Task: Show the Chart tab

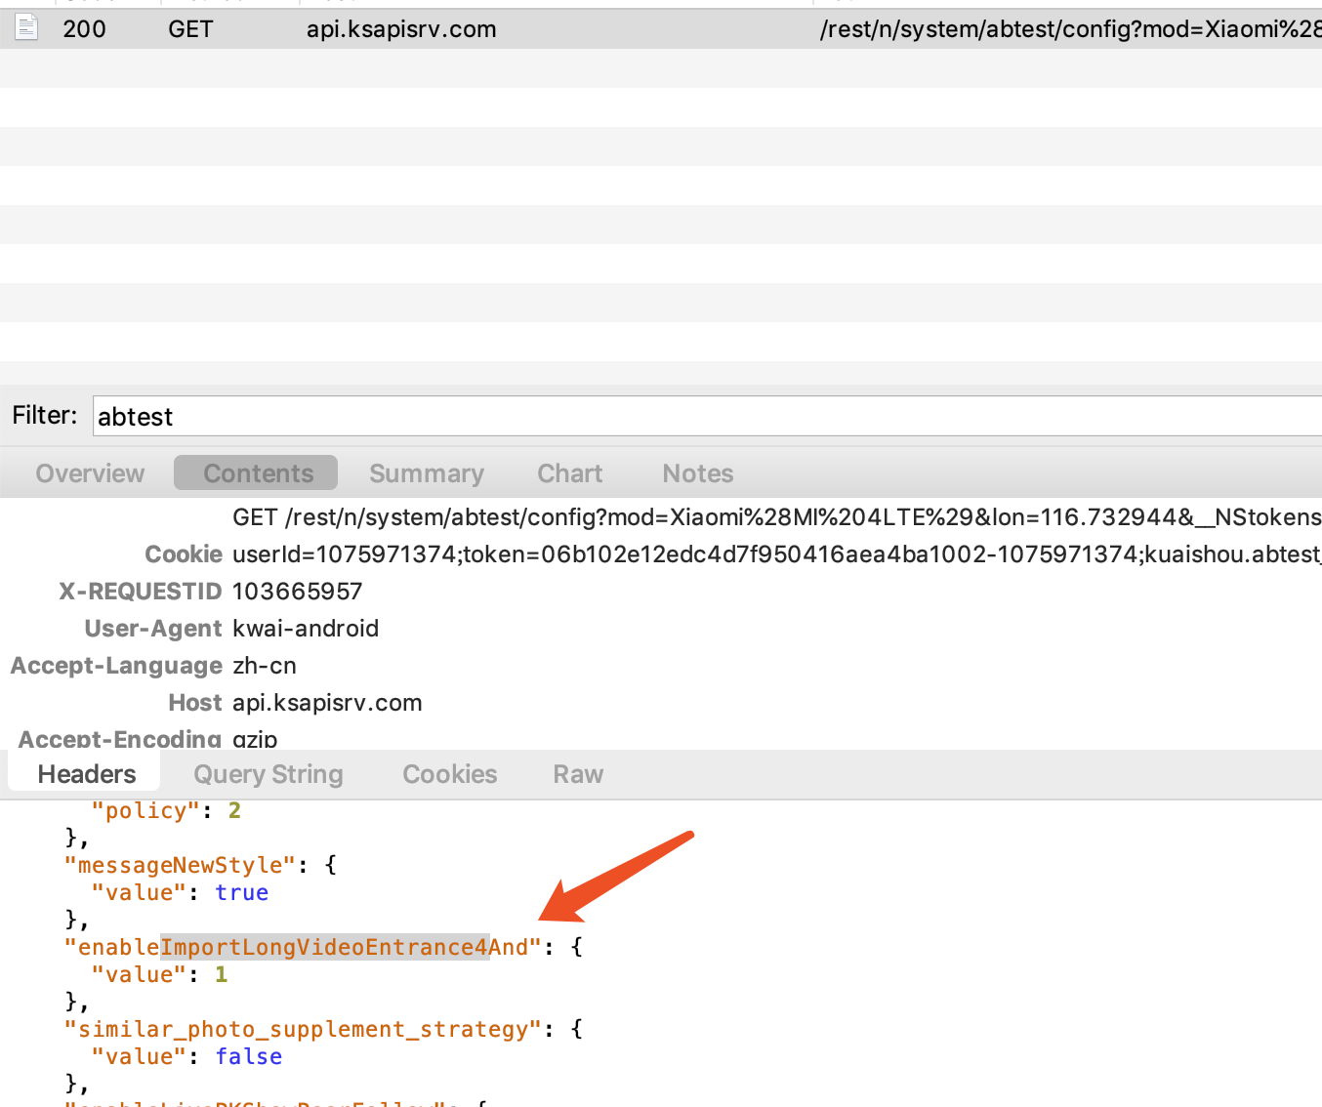Action: (569, 473)
